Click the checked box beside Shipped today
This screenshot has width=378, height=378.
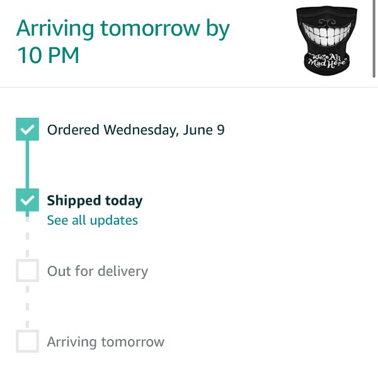pos(27,200)
